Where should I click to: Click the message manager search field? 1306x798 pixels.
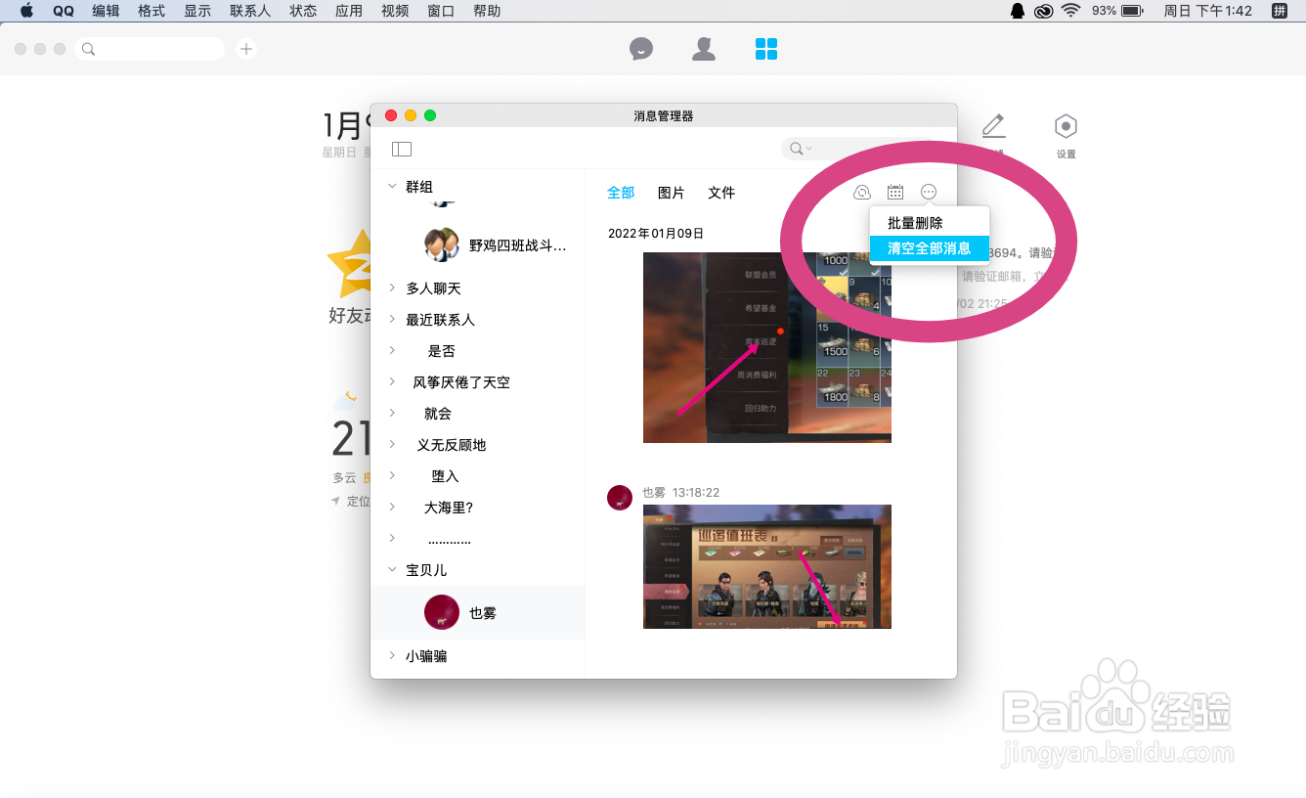coord(859,149)
